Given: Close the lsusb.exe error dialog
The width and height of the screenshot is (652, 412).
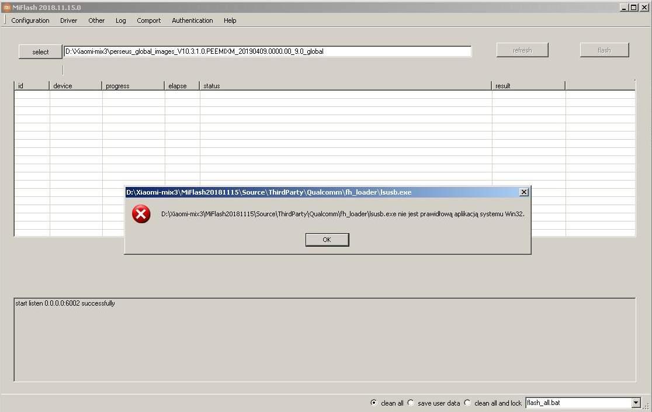Looking at the screenshot, I should pyautogui.click(x=523, y=192).
